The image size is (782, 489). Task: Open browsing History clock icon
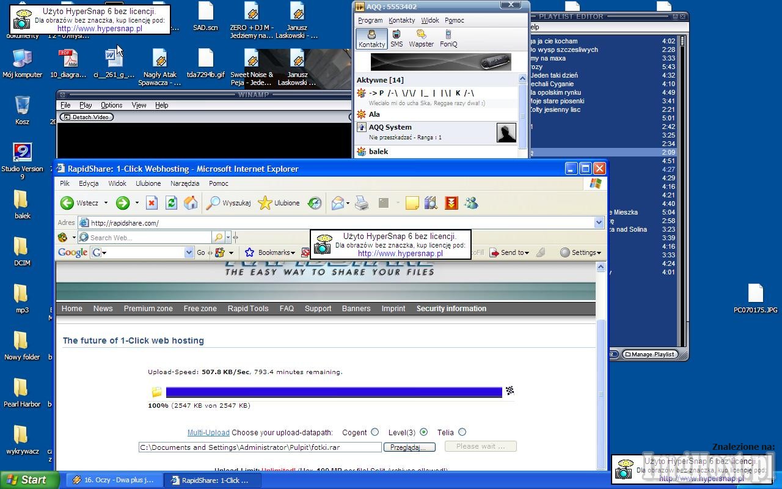pyautogui.click(x=315, y=203)
